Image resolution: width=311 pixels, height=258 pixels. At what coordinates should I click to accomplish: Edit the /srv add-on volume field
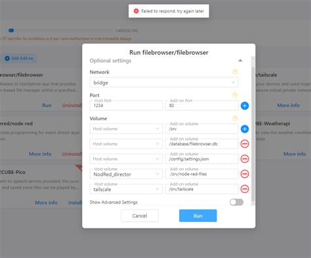click(202, 129)
